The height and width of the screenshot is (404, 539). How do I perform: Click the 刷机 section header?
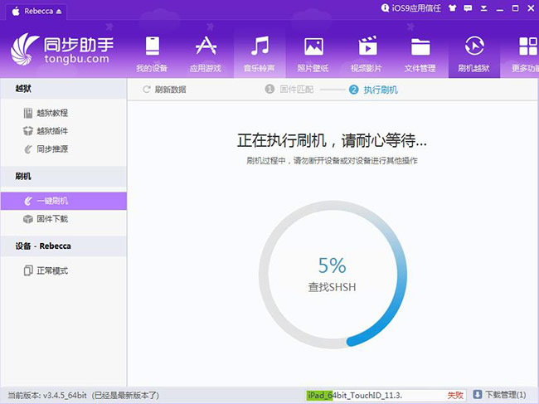64,177
